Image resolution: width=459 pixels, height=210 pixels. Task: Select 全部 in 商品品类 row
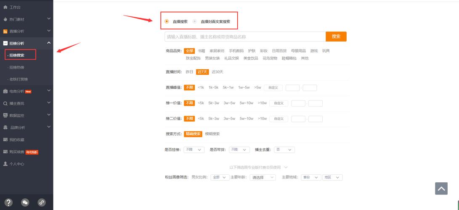point(189,51)
